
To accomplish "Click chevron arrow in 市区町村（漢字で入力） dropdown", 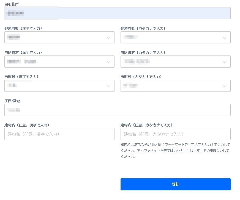I will point(108,62).
